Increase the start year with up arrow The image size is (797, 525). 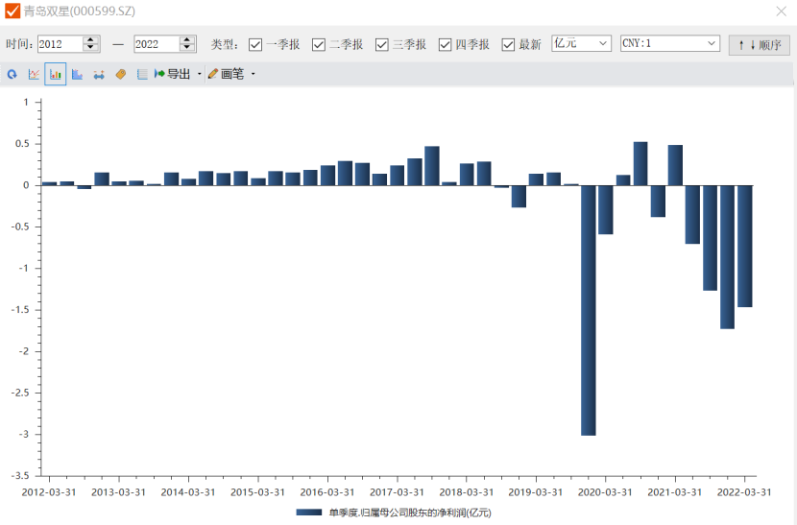click(x=91, y=39)
